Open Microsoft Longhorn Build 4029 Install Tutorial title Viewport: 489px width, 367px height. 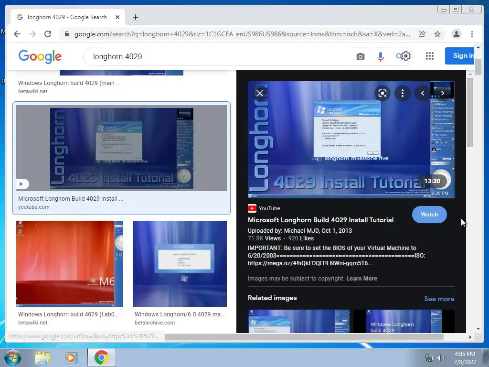coord(320,220)
